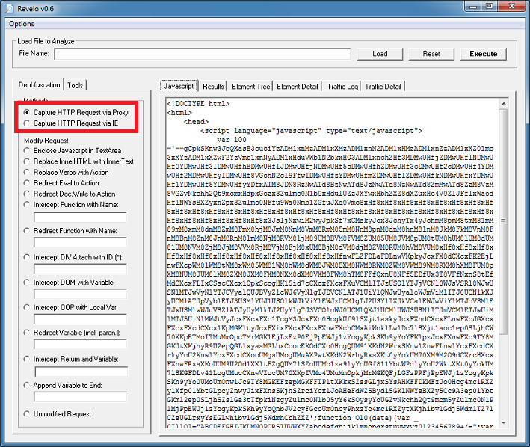
Task: Open the Traffic Detail tab
Action: (x=383, y=87)
